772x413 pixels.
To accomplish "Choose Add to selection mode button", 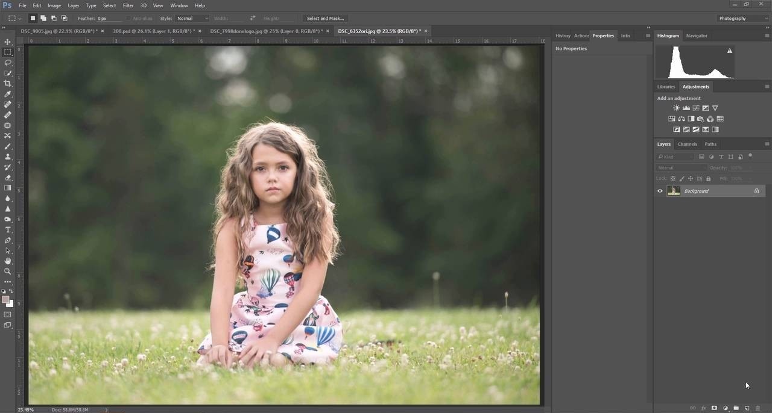I will pos(43,19).
